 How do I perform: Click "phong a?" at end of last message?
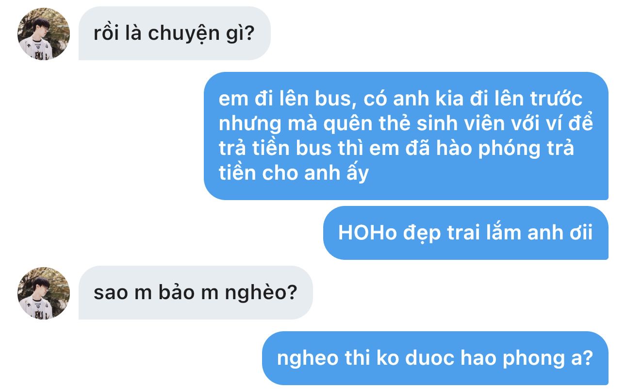click(547, 359)
